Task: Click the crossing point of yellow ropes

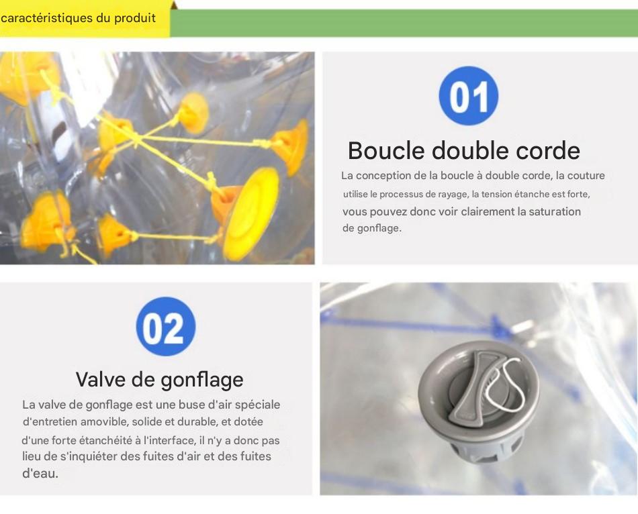Action: click(x=137, y=140)
